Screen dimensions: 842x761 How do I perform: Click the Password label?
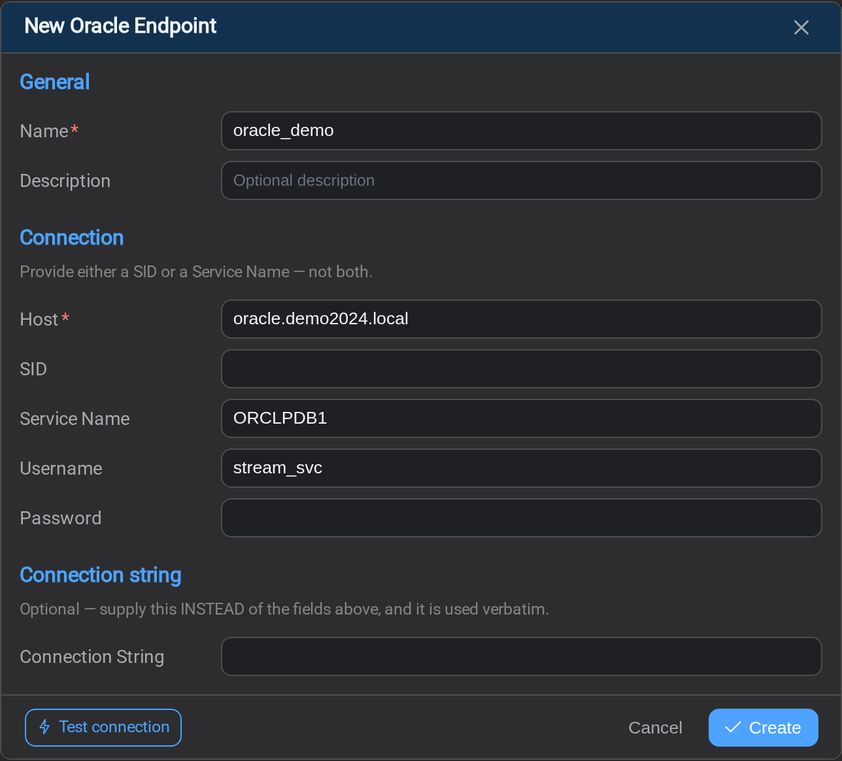61,518
